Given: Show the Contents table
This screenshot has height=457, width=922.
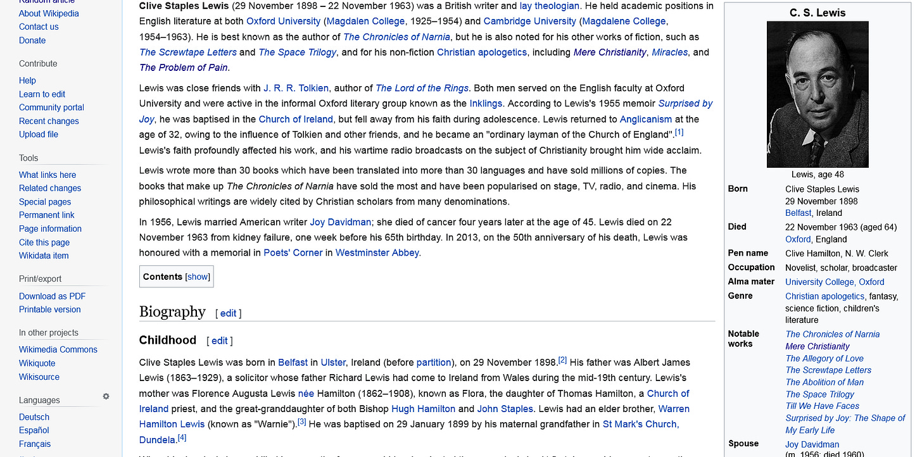Looking at the screenshot, I should [198, 277].
